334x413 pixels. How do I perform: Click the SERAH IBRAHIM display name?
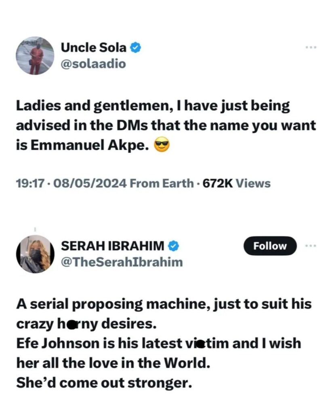[112, 245]
